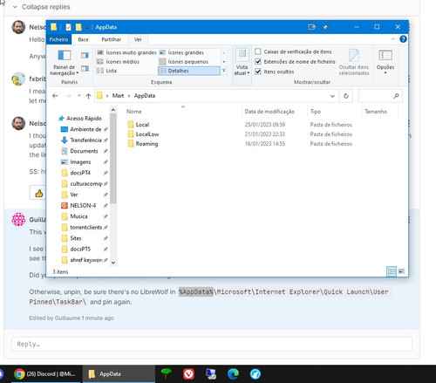The image size is (436, 383).
Task: Sort by Nome column header
Action: click(x=134, y=112)
